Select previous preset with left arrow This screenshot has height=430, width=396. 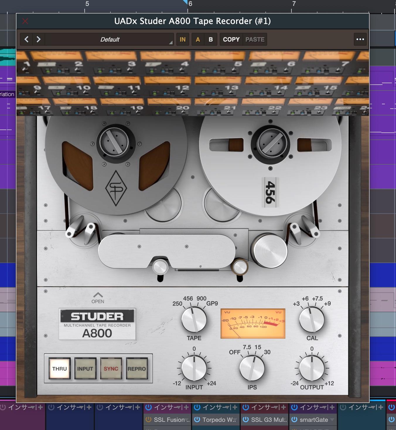tap(26, 39)
